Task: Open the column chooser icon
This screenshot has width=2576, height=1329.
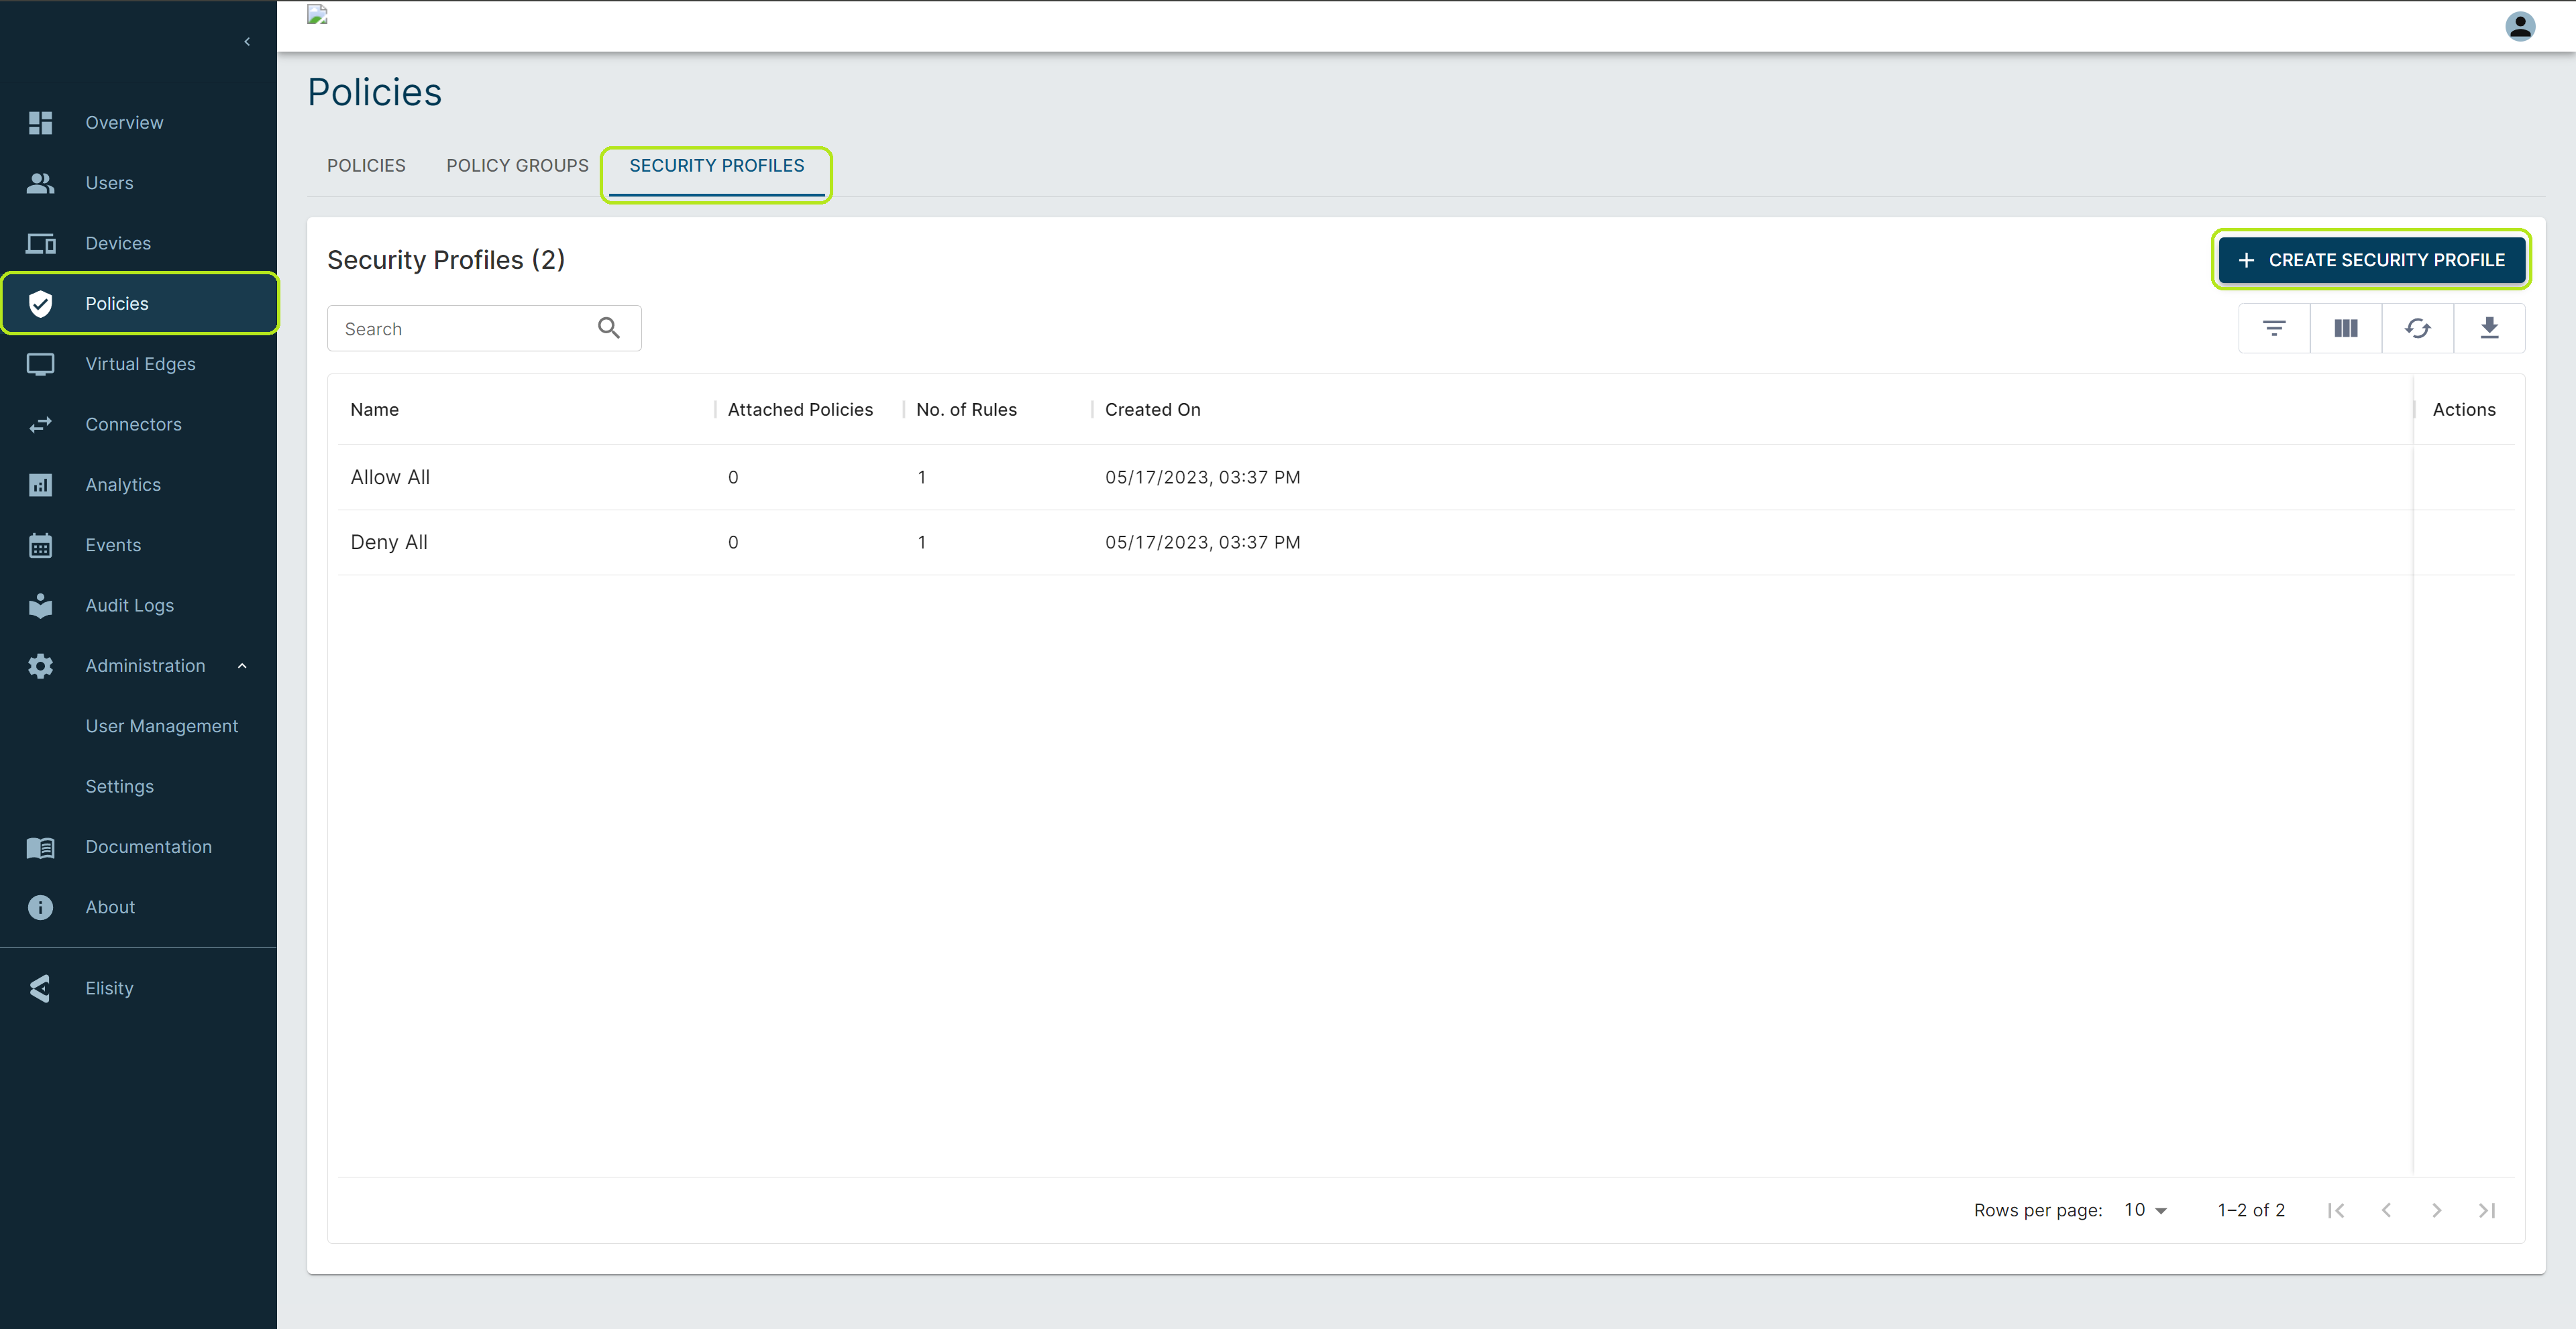Action: tap(2345, 329)
